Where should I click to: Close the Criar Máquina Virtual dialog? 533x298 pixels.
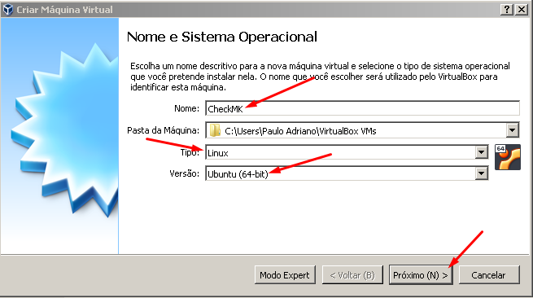pyautogui.click(x=522, y=10)
